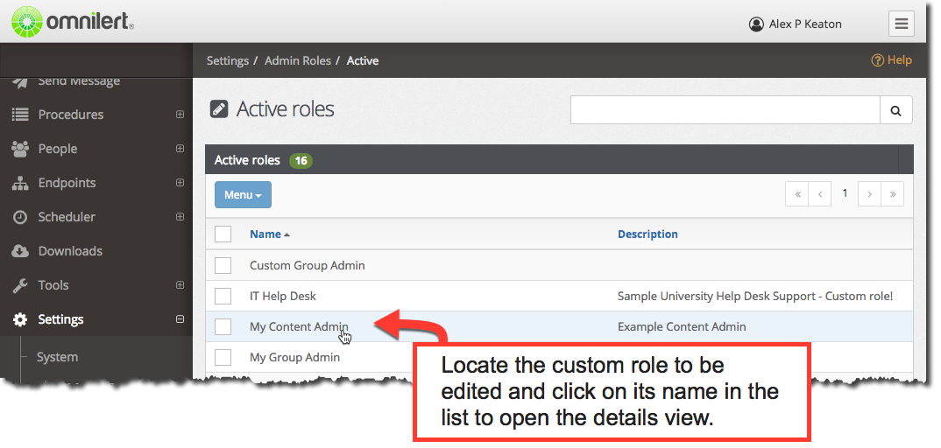Viewport: 941px width, 448px height.
Task: Expand the People sidebar section
Action: tap(180, 149)
